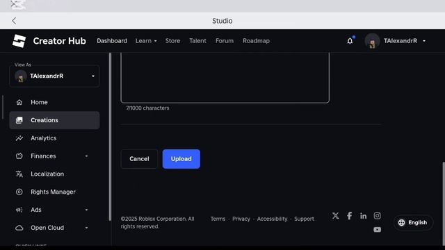Click the Analytics chart icon
Viewport: 445px width, 250px height.
[x=19, y=138]
